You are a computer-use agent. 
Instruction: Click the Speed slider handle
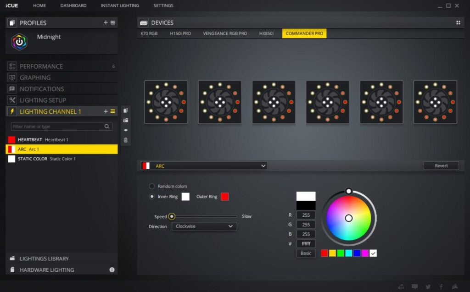(x=172, y=216)
